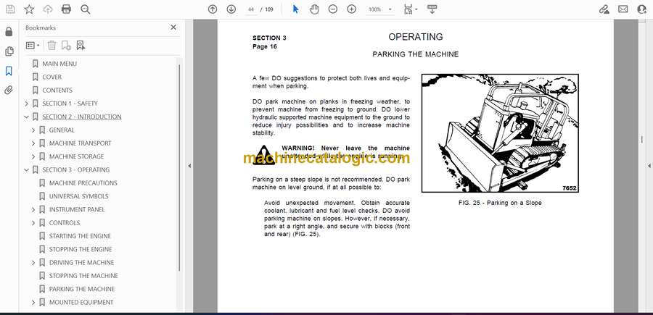
Task: Expand the DRIVING THE MACHINE bookmark
Action: pos(33,263)
